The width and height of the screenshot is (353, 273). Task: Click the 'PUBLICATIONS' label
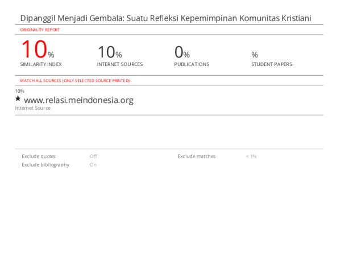pyautogui.click(x=192, y=64)
